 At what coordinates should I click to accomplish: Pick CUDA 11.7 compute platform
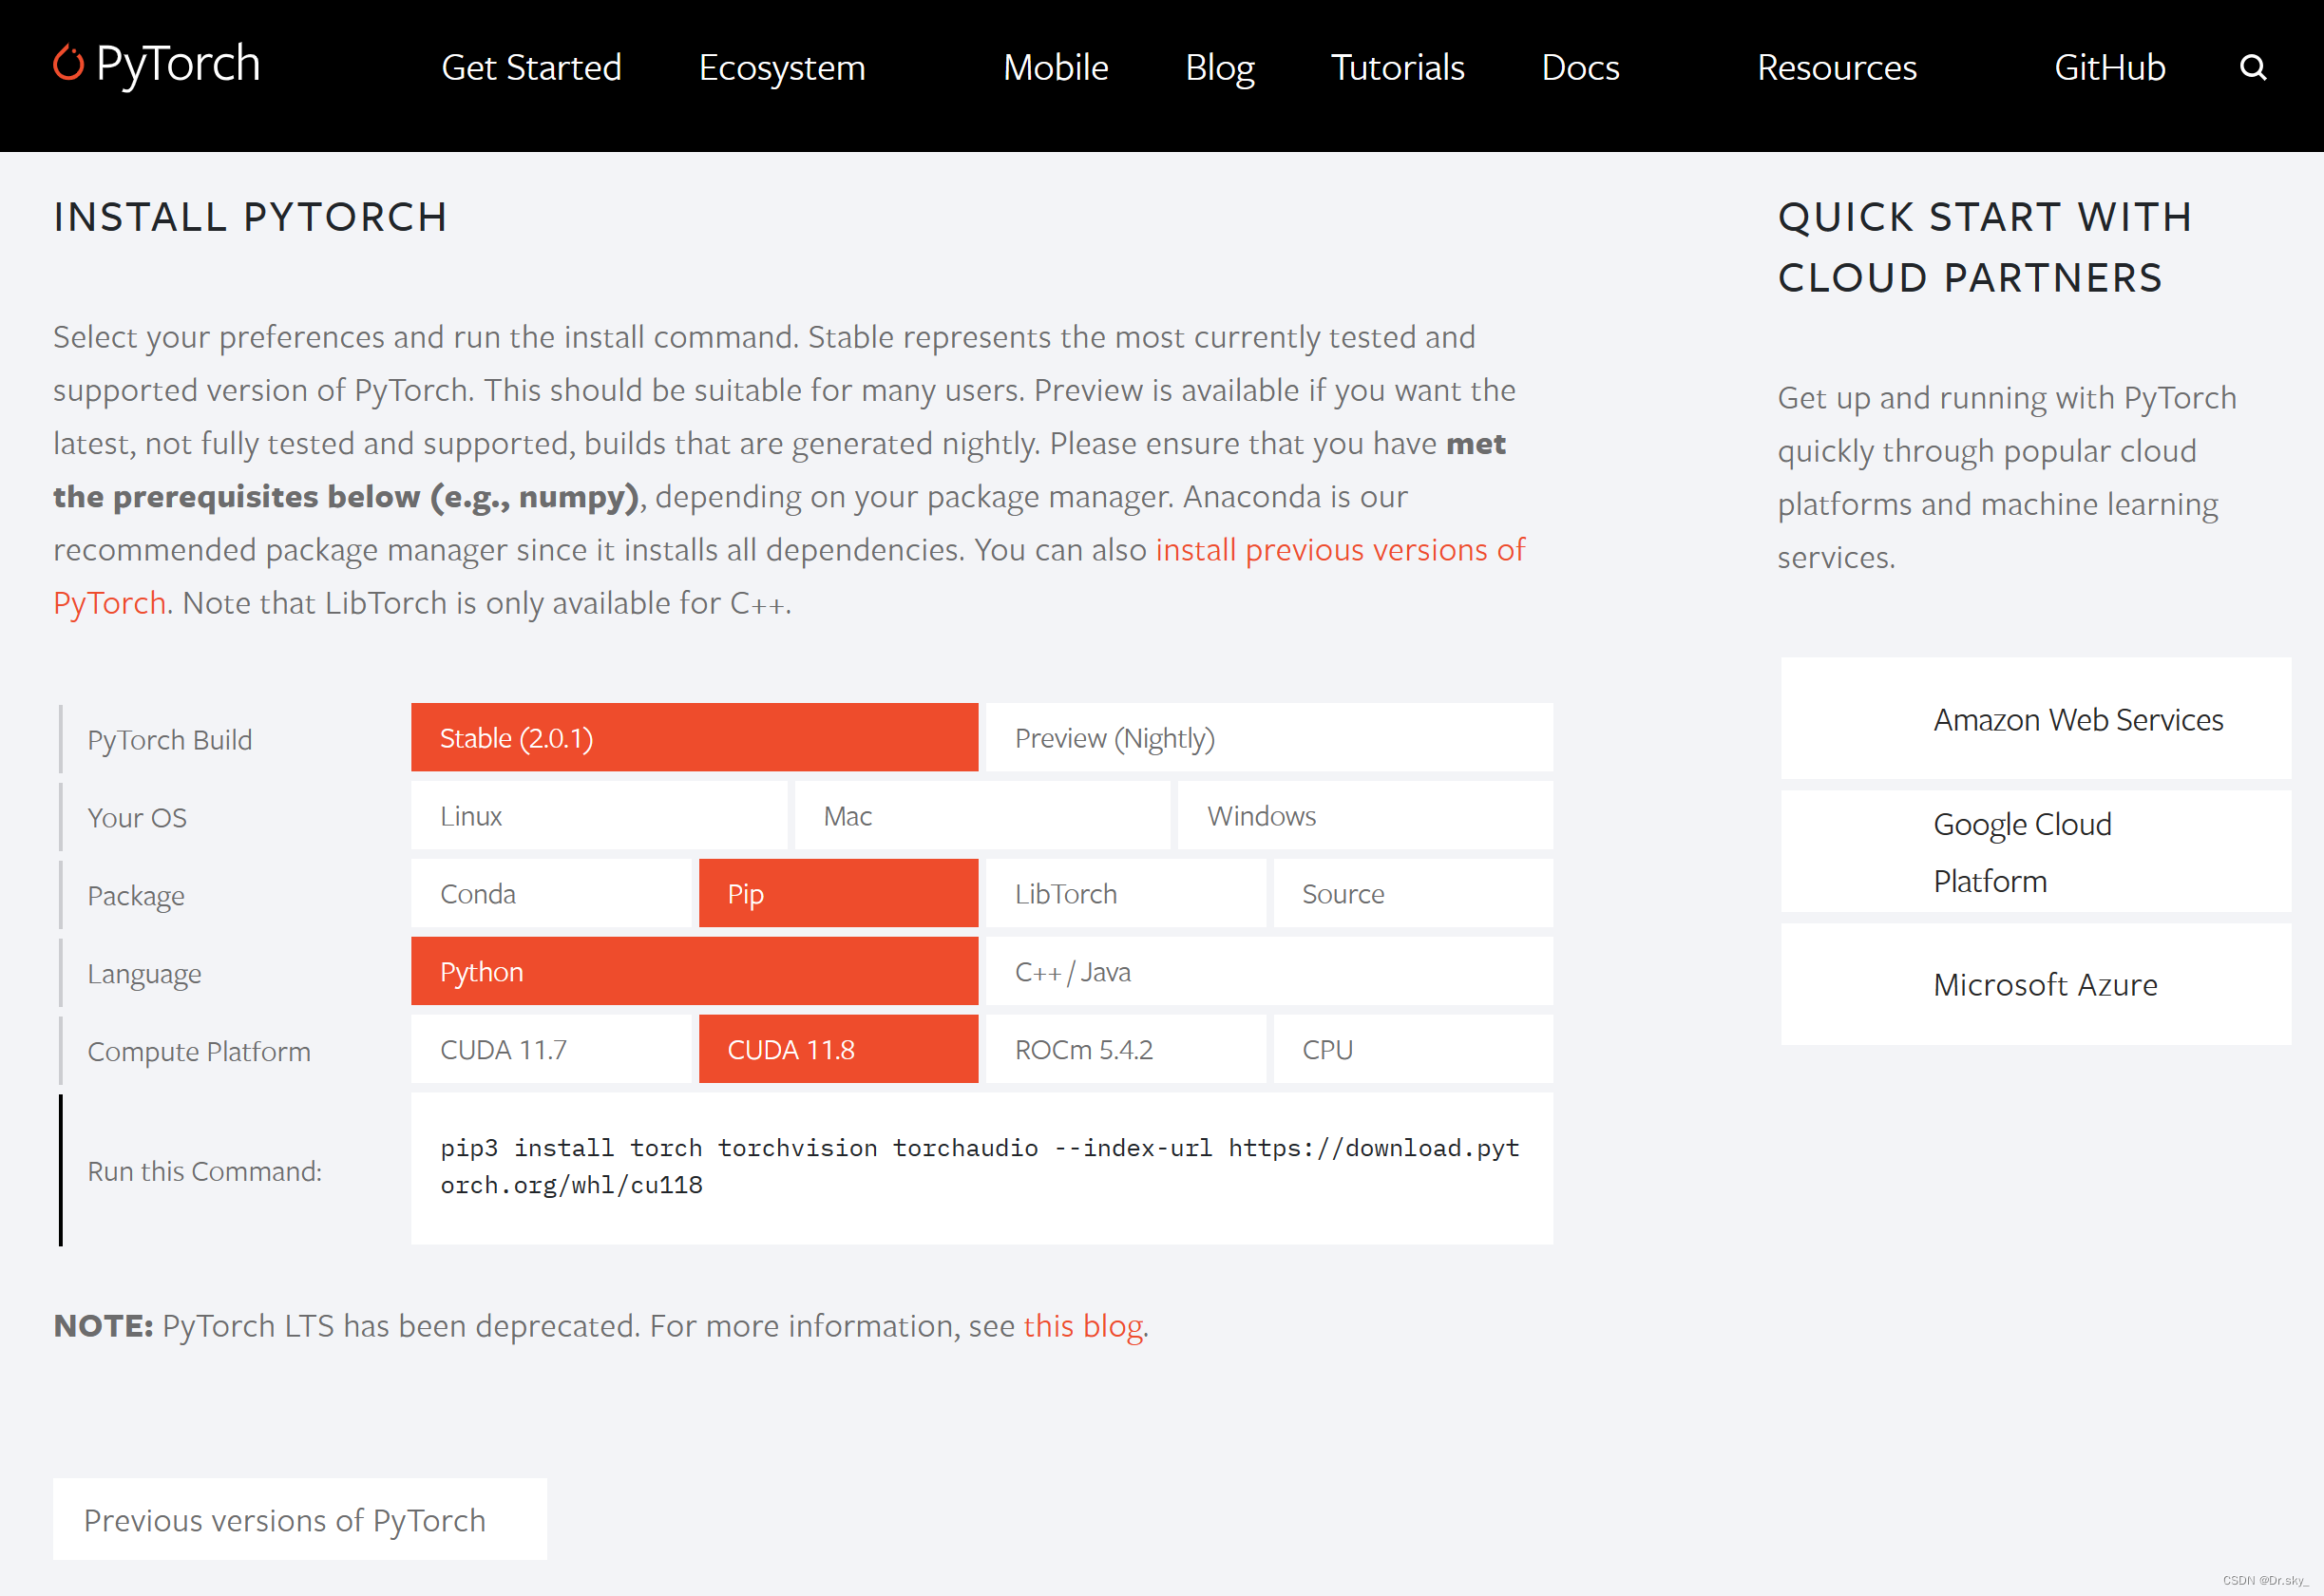click(550, 1050)
